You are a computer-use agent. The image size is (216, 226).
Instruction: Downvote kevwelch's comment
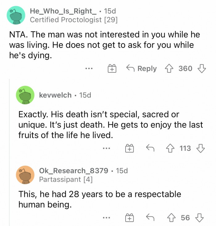pos(201,148)
